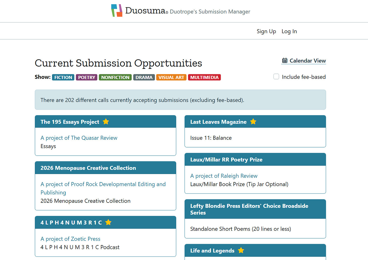Click Standalone Short Poems (20 lines or less)

click(x=241, y=229)
